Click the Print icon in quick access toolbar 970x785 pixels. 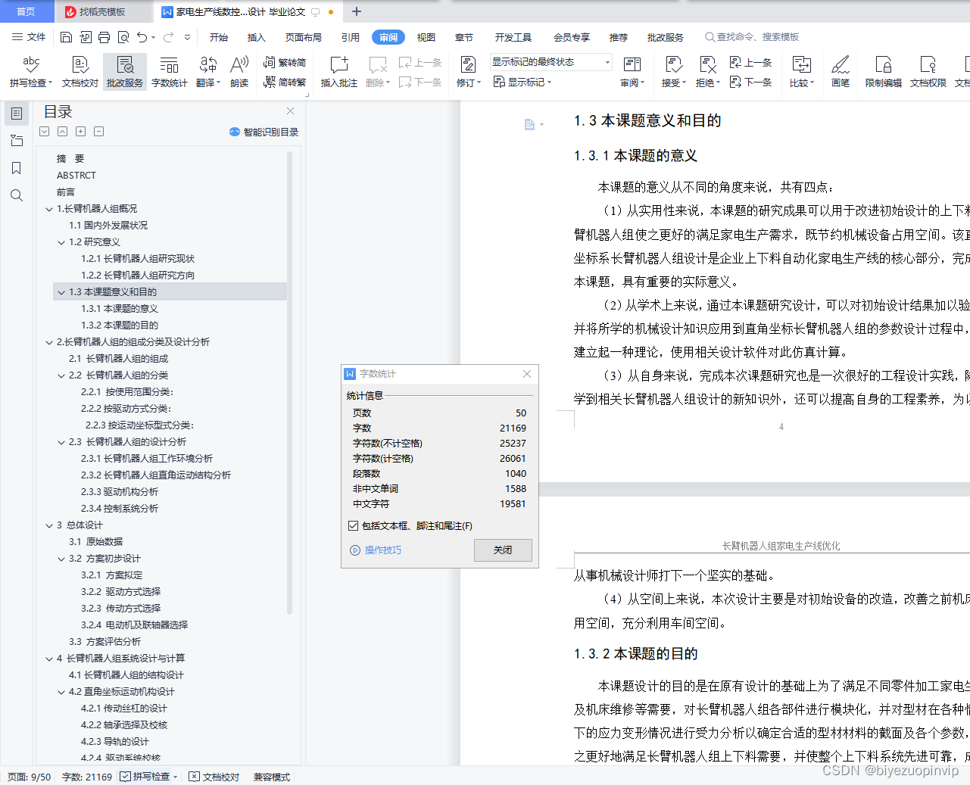[104, 37]
